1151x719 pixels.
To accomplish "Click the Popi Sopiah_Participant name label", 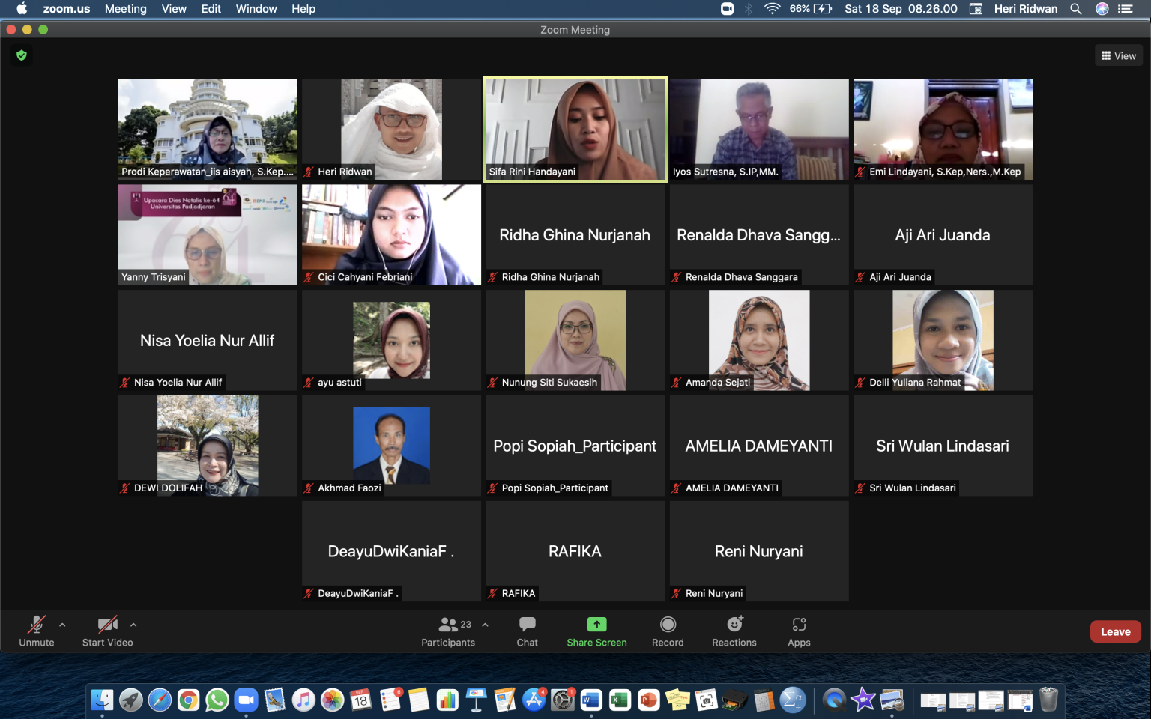I will point(555,488).
